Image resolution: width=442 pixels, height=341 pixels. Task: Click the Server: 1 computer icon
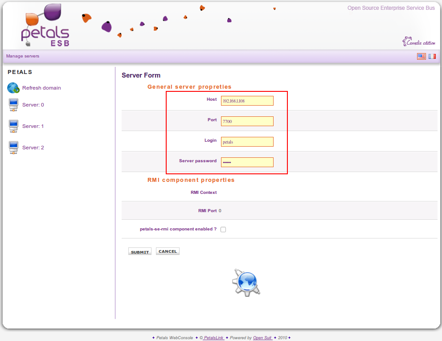pyautogui.click(x=13, y=127)
